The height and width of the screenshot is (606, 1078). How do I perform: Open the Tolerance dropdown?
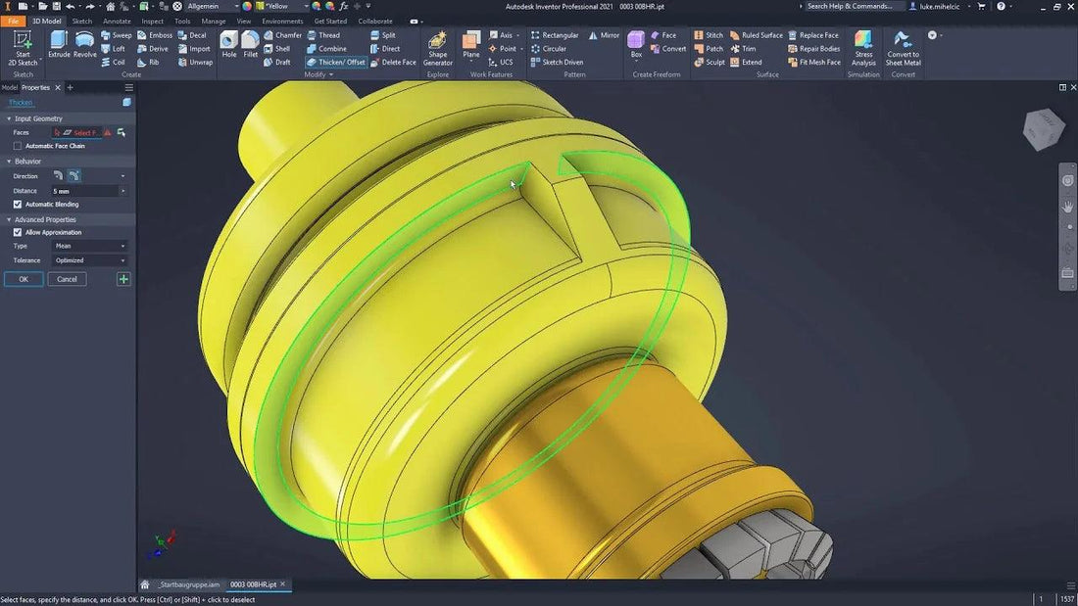pyautogui.click(x=91, y=260)
